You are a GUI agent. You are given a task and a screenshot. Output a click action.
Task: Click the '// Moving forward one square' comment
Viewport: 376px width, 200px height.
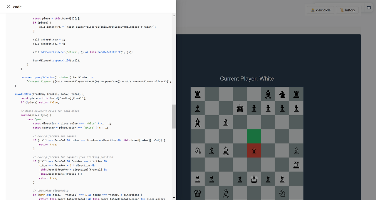click(x=55, y=136)
